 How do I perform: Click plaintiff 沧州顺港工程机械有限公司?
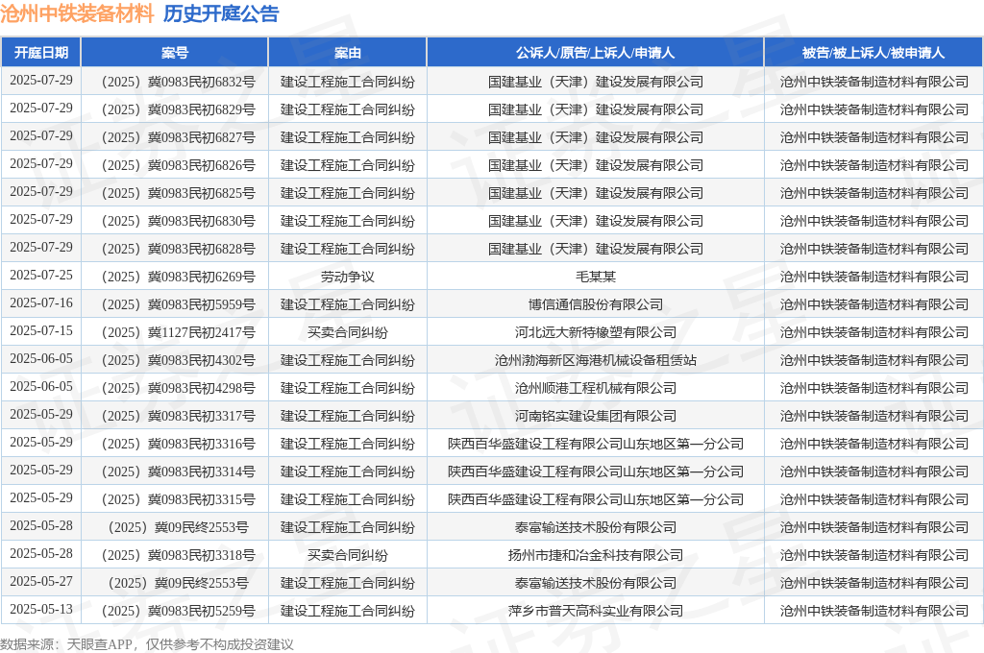pyautogui.click(x=596, y=388)
